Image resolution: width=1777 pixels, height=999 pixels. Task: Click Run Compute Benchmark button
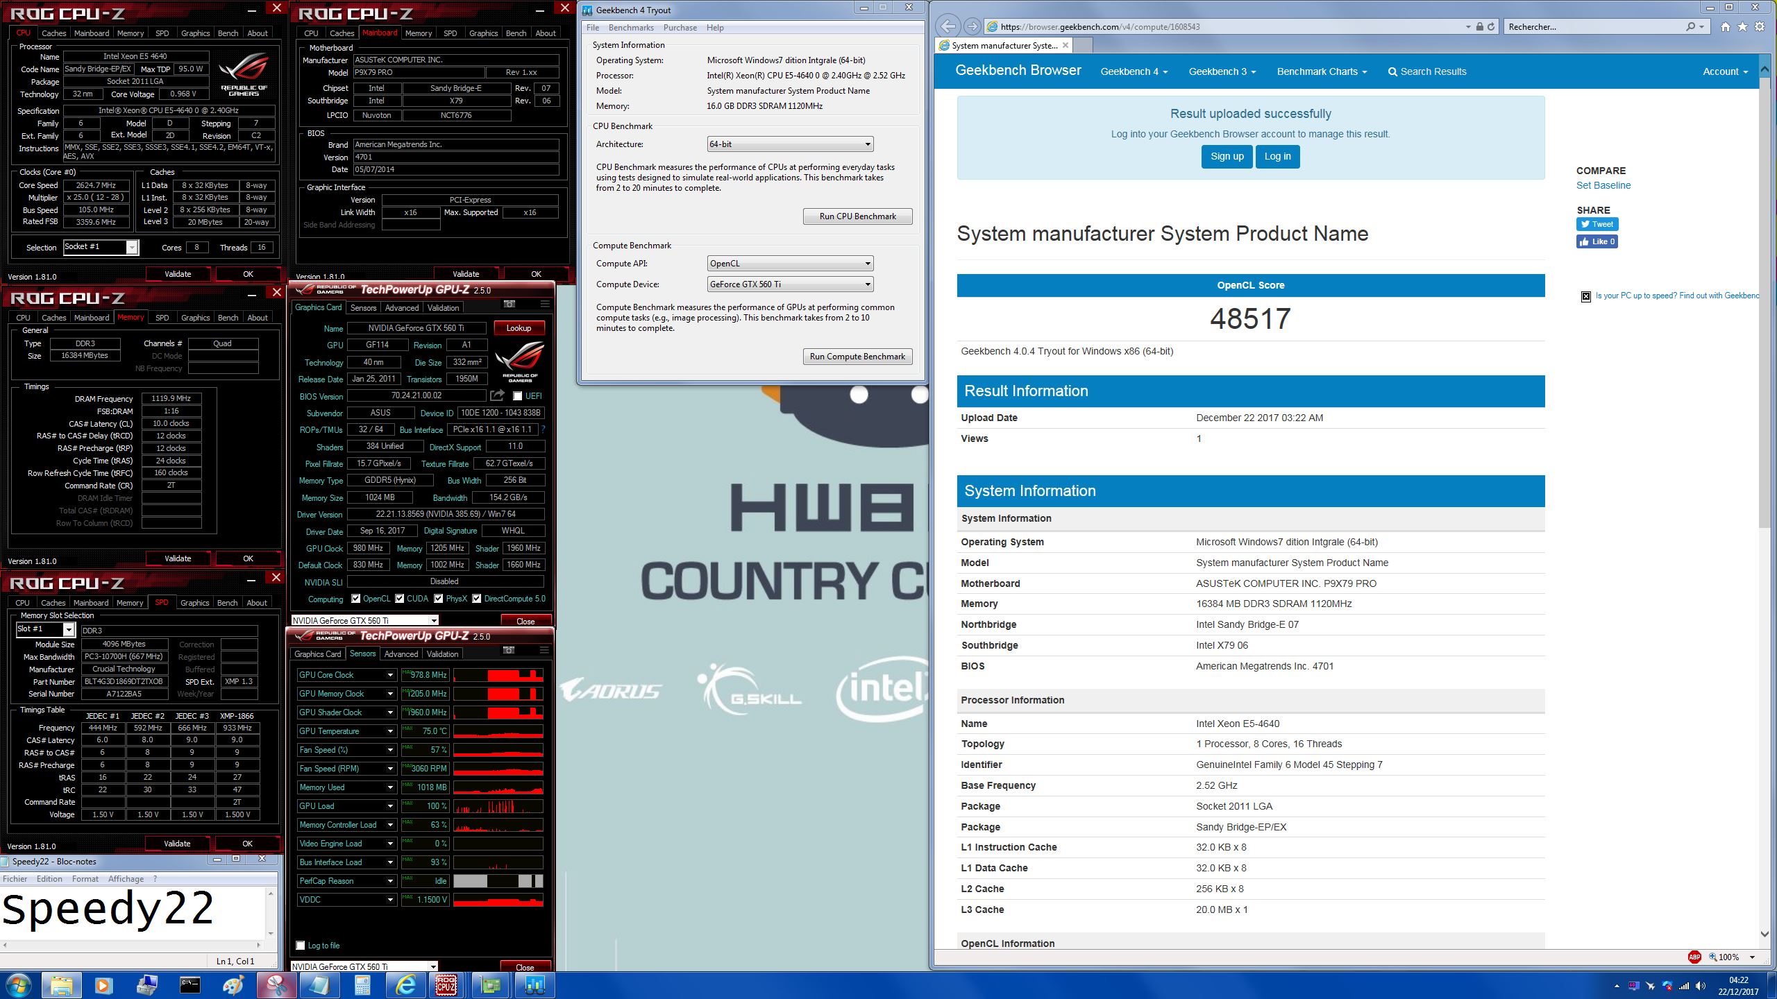[857, 357]
